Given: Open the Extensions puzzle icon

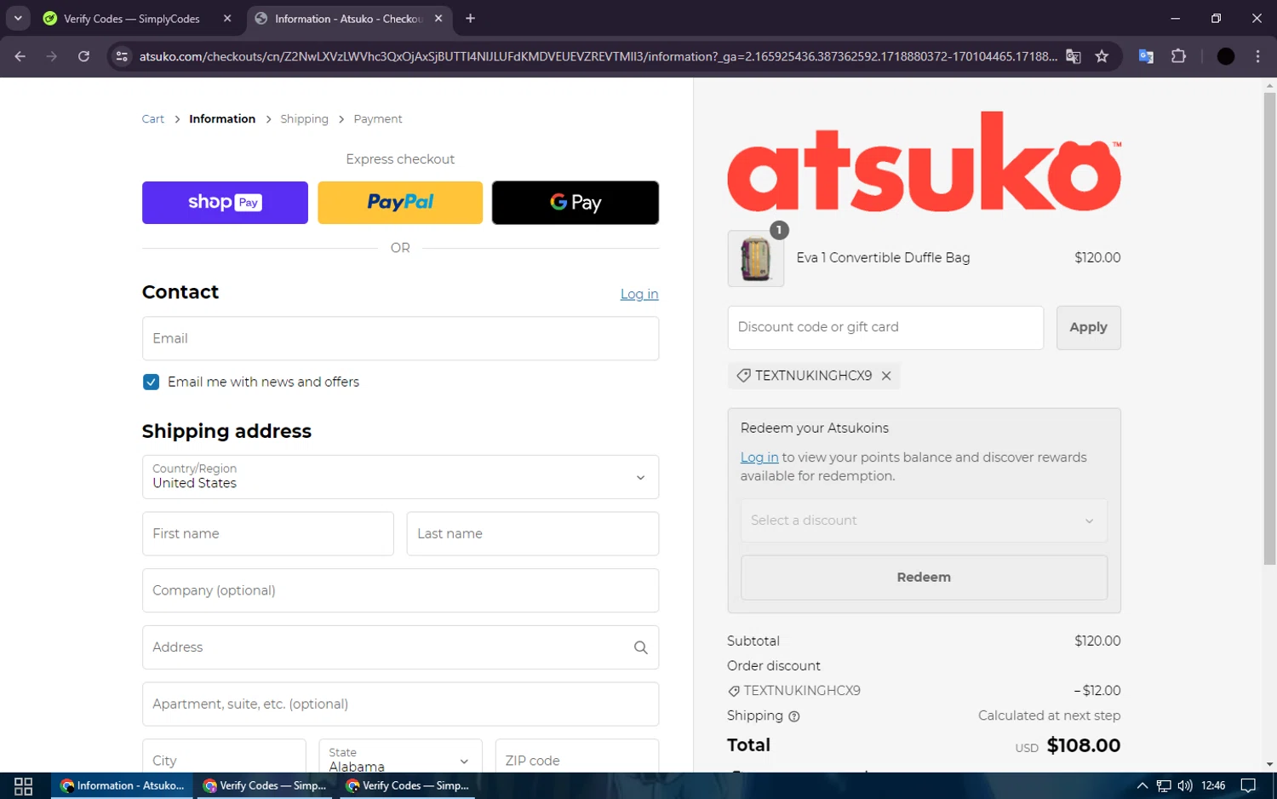Looking at the screenshot, I should 1178,56.
